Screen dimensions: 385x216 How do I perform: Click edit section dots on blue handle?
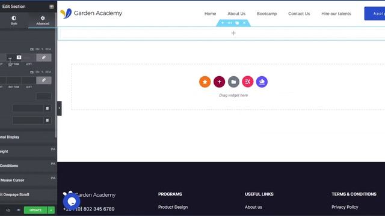[x=230, y=23]
